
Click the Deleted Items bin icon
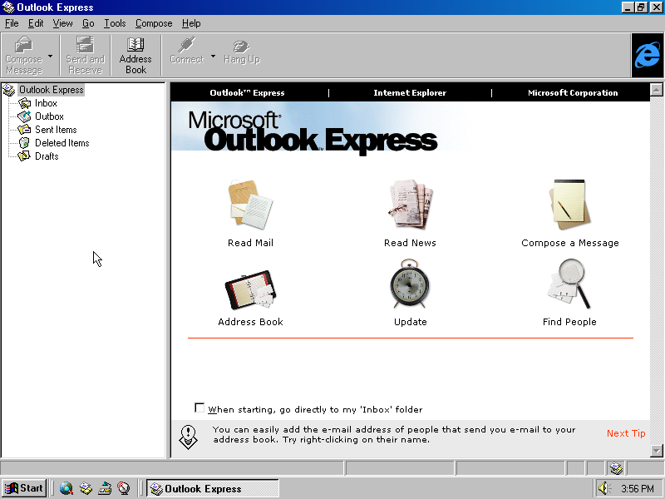[25, 143]
